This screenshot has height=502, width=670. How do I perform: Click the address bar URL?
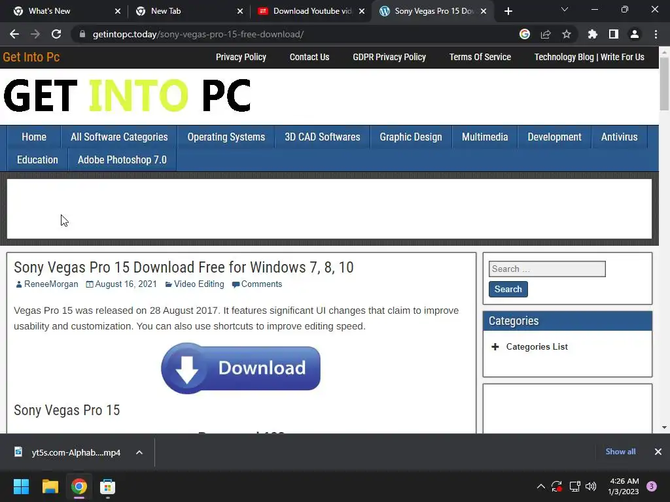[x=198, y=34]
